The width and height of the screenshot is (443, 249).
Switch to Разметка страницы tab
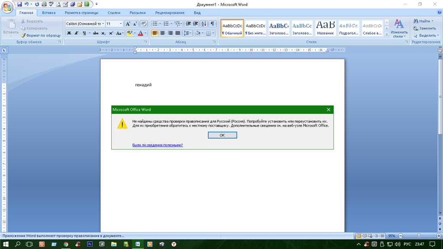[81, 13]
